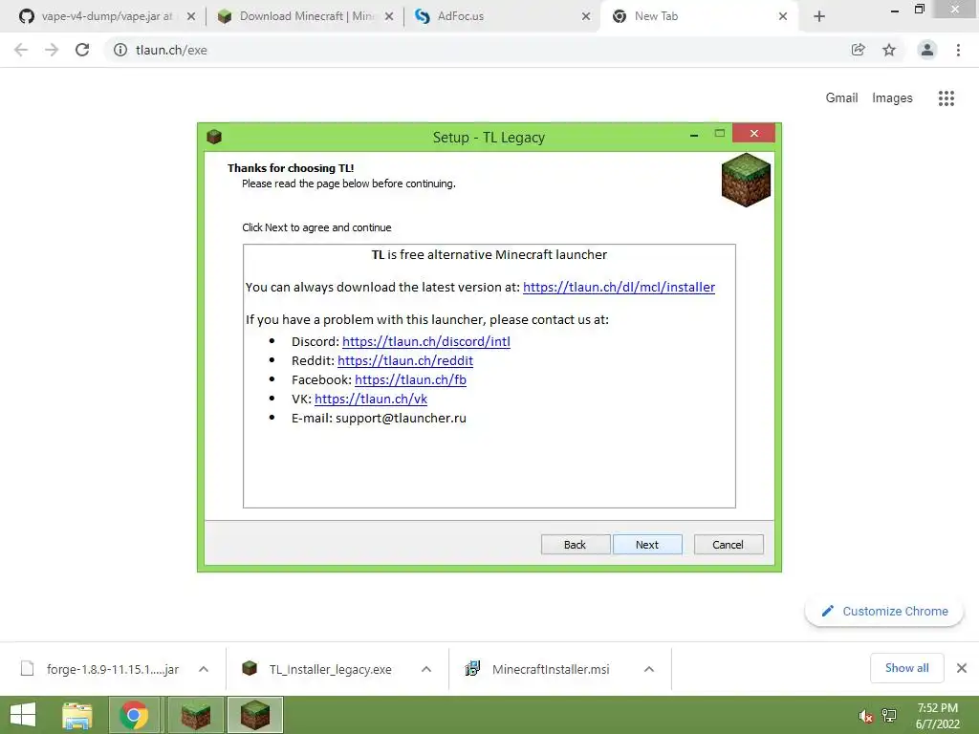Image resolution: width=979 pixels, height=734 pixels.
Task: Open the Google apps grid
Action: 946,98
